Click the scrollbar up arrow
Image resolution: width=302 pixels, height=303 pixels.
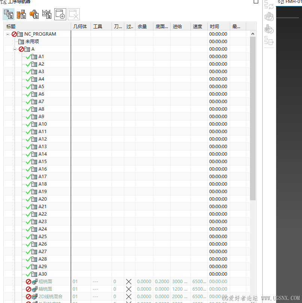253,34
